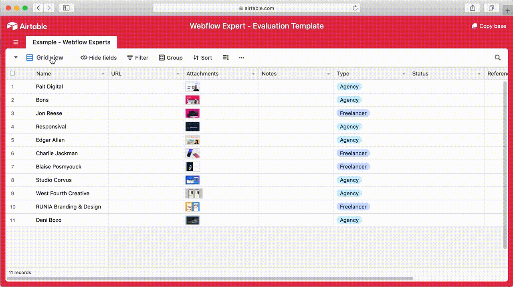Open the Name column dropdown arrow
The image size is (513, 287).
pyautogui.click(x=103, y=74)
